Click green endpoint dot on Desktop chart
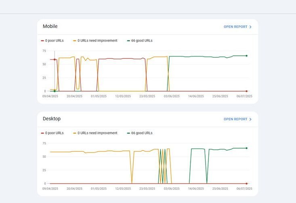296x203 pixels. pyautogui.click(x=246, y=148)
